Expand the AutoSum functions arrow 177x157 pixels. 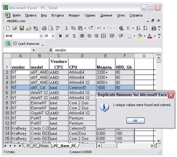133,28
